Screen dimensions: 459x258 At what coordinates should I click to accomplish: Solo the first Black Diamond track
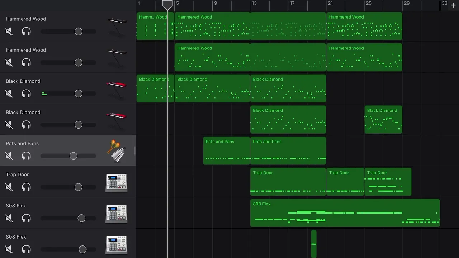[x=26, y=94]
